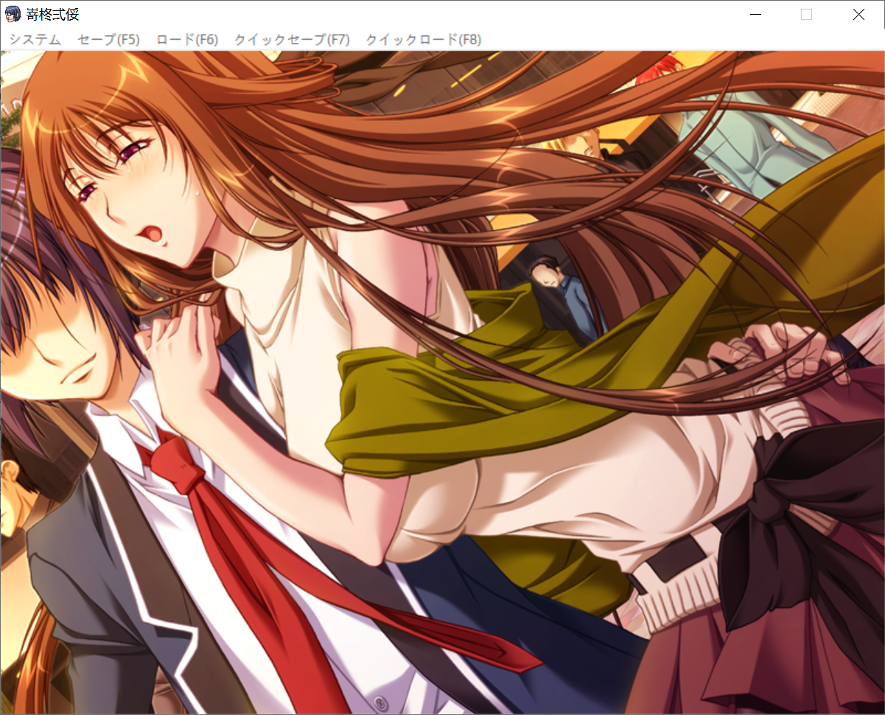Open the システム menu
This screenshot has height=715, width=885.
[x=35, y=40]
